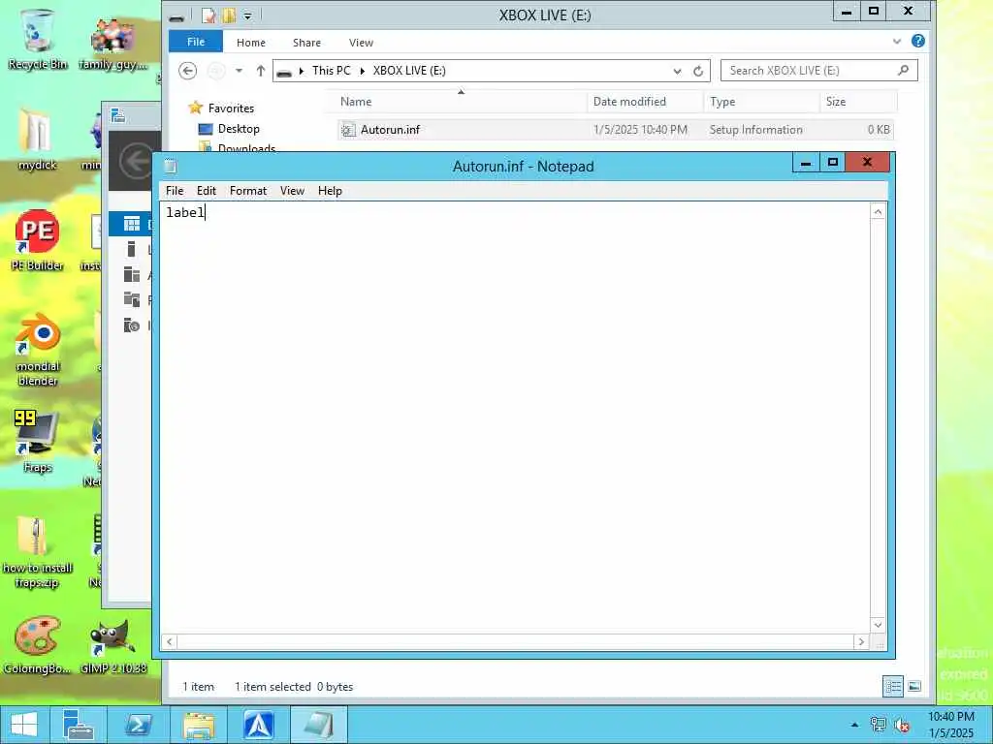Open the Explorer Share ribbon tab
Viewport: 993px width, 744px height.
click(306, 43)
